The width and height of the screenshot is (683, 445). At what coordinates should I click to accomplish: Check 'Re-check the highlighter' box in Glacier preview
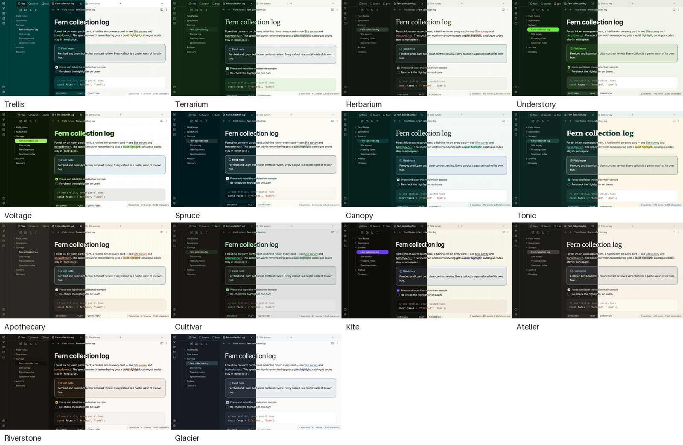pos(228,407)
